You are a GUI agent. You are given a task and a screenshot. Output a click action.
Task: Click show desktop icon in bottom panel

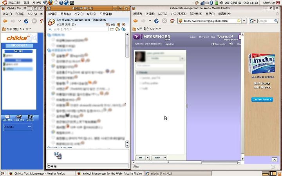coord(3,174)
